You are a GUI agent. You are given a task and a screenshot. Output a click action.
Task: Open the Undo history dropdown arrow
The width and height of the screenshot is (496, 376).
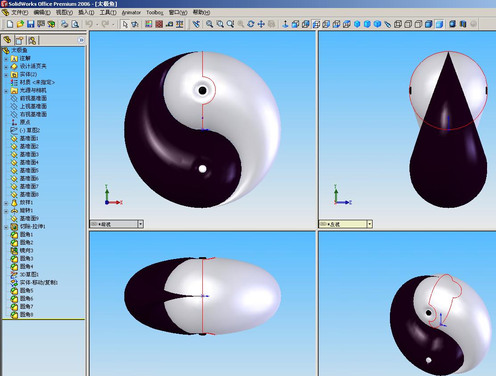97,24
